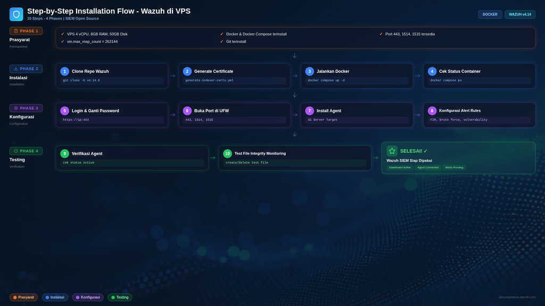Screen dimensions: 545x306
Task: Click the di Server Target code text
Action: [x=322, y=120]
